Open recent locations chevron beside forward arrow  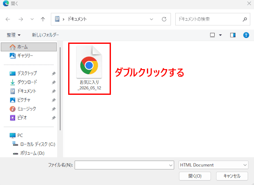[32, 19]
